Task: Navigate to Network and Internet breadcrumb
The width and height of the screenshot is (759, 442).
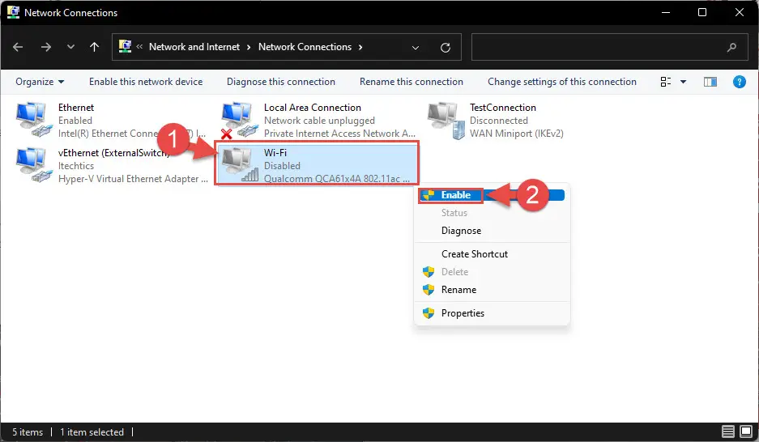Action: pyautogui.click(x=194, y=47)
